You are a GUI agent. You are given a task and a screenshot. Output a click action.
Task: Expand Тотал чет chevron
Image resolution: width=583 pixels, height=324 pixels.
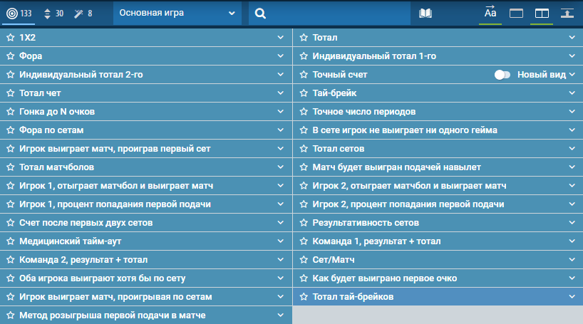pos(280,93)
